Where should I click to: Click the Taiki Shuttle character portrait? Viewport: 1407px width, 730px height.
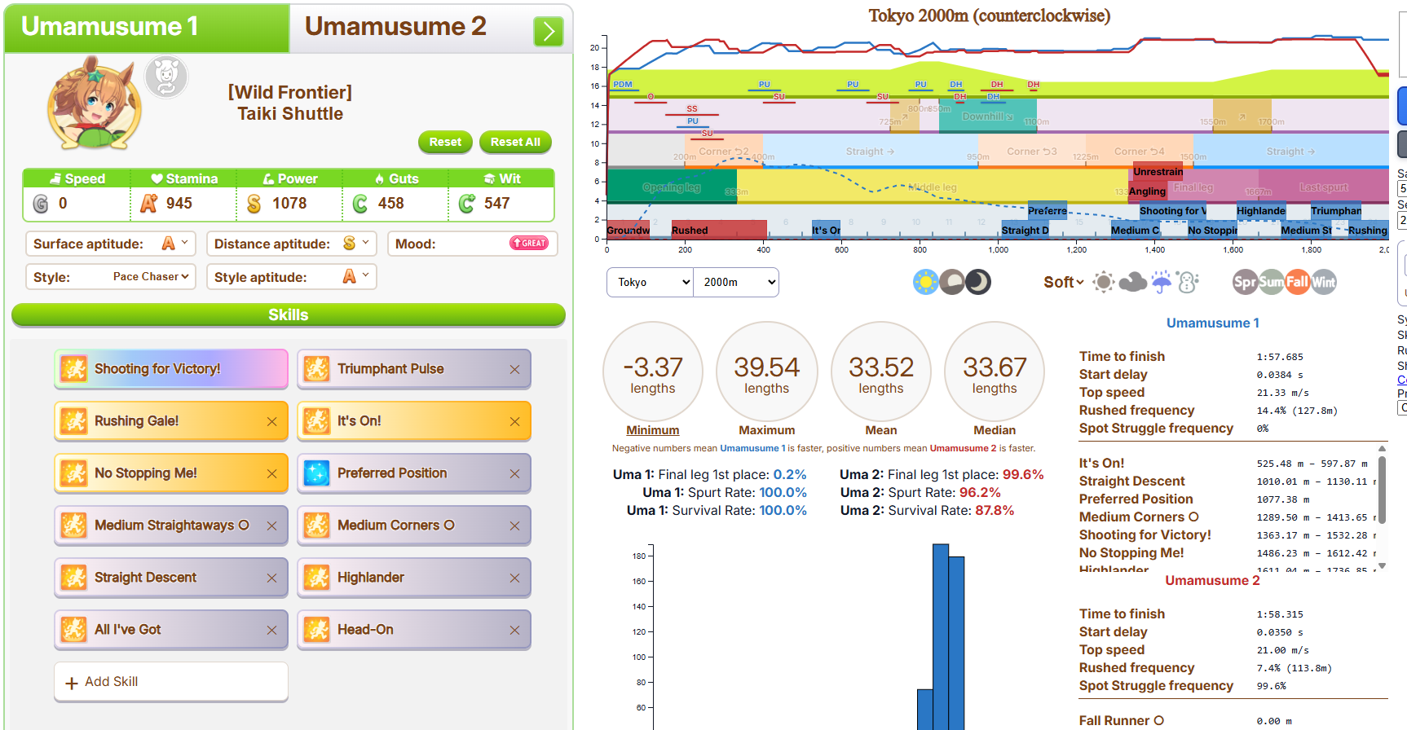95,103
